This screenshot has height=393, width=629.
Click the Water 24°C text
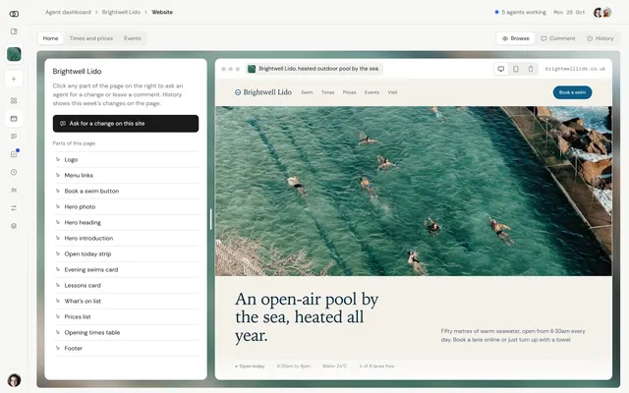point(334,366)
